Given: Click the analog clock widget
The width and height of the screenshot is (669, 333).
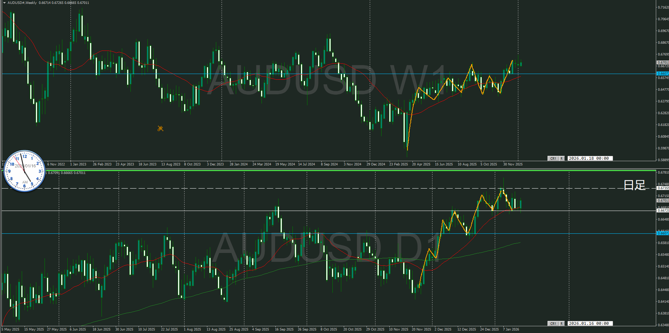Looking at the screenshot, I should [x=24, y=171].
